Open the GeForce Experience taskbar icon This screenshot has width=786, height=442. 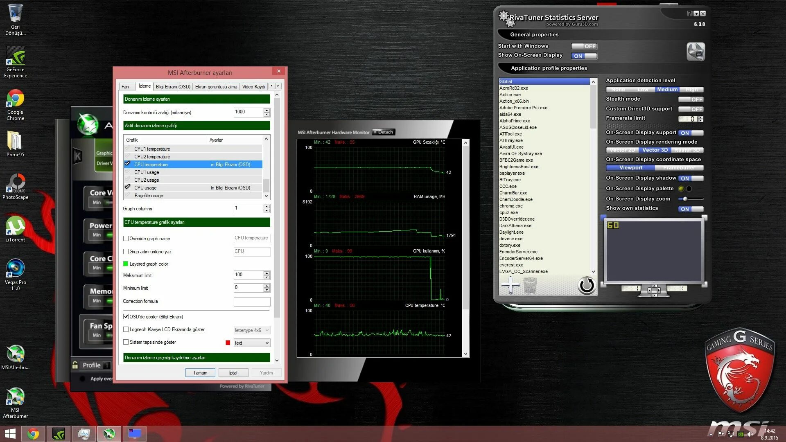pos(59,434)
